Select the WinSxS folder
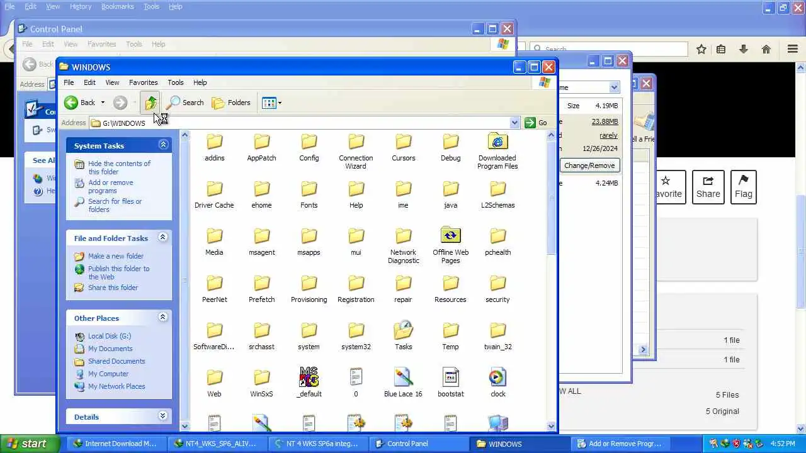 coord(261,384)
